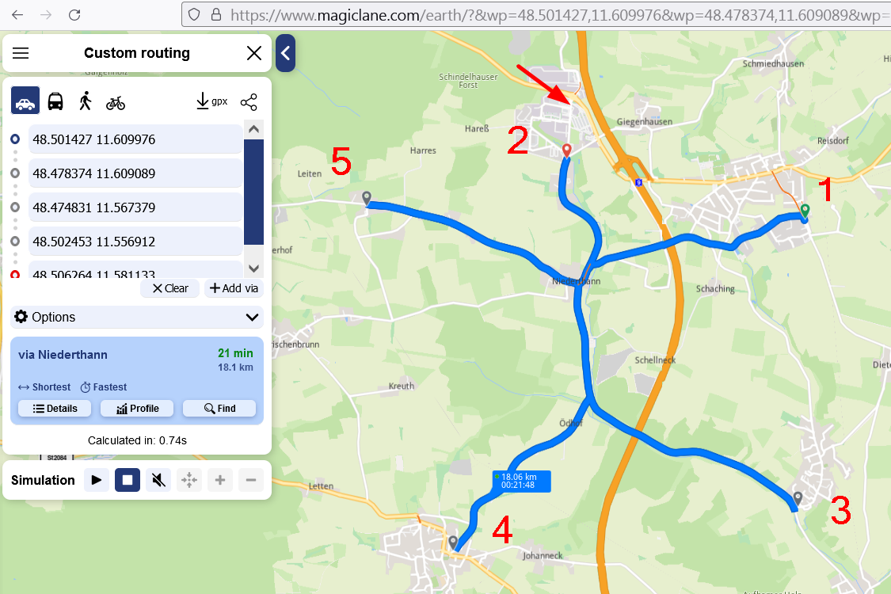The width and height of the screenshot is (891, 594).
Task: Download route as gpx
Action: click(212, 101)
